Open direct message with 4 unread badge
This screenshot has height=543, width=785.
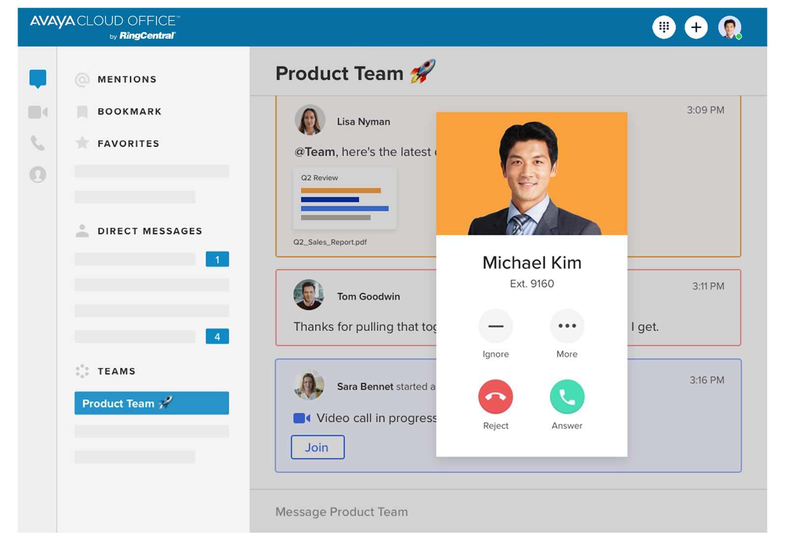pos(152,336)
